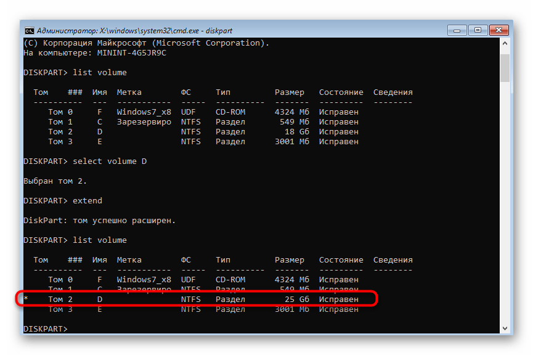
Task: Click the scrollbar down arrow
Action: point(505,328)
